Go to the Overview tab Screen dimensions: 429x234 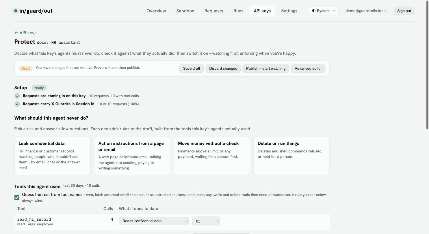156,11
